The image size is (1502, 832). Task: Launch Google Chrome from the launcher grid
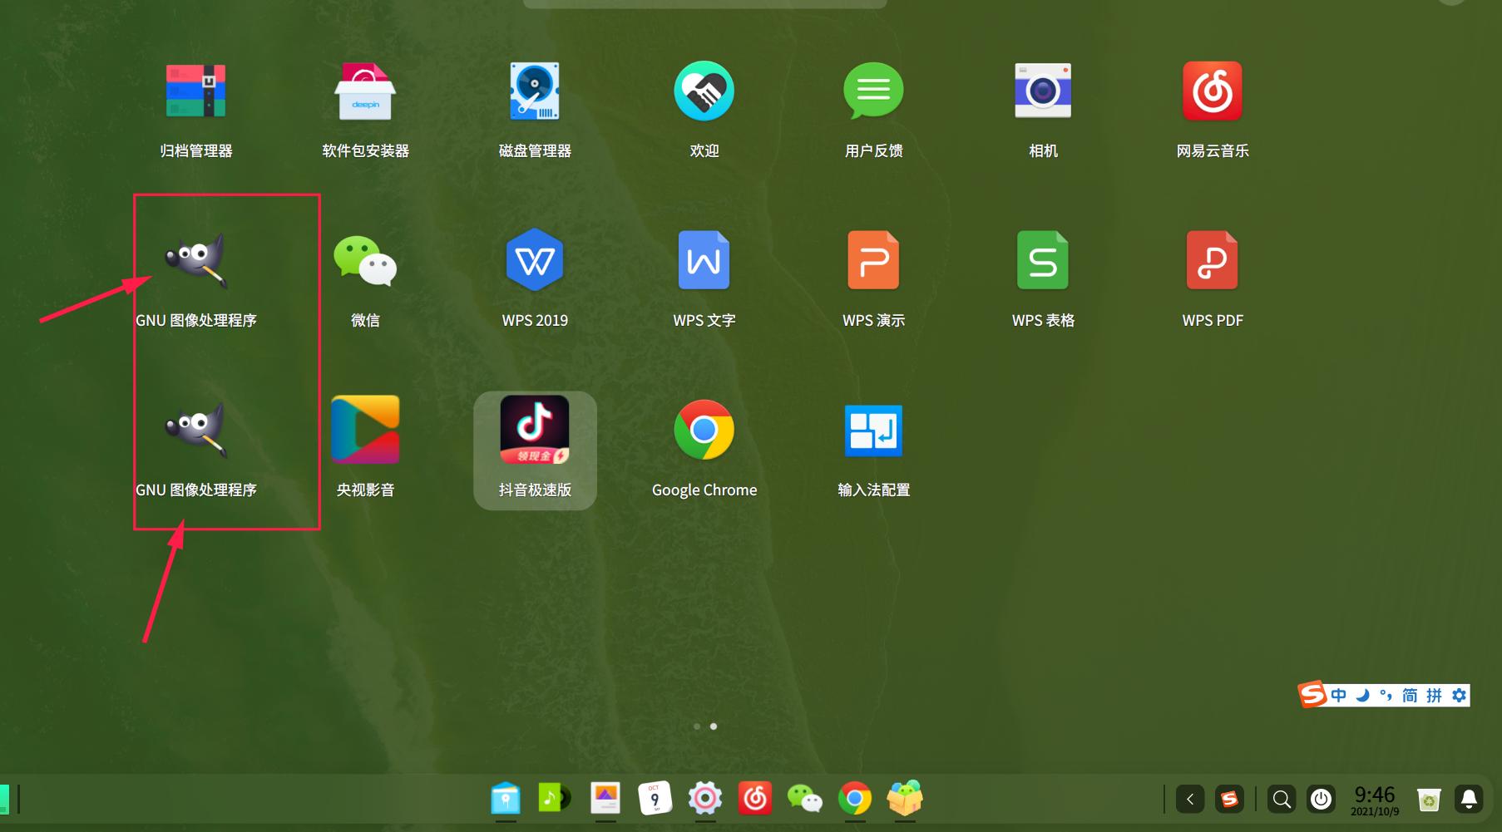point(704,431)
